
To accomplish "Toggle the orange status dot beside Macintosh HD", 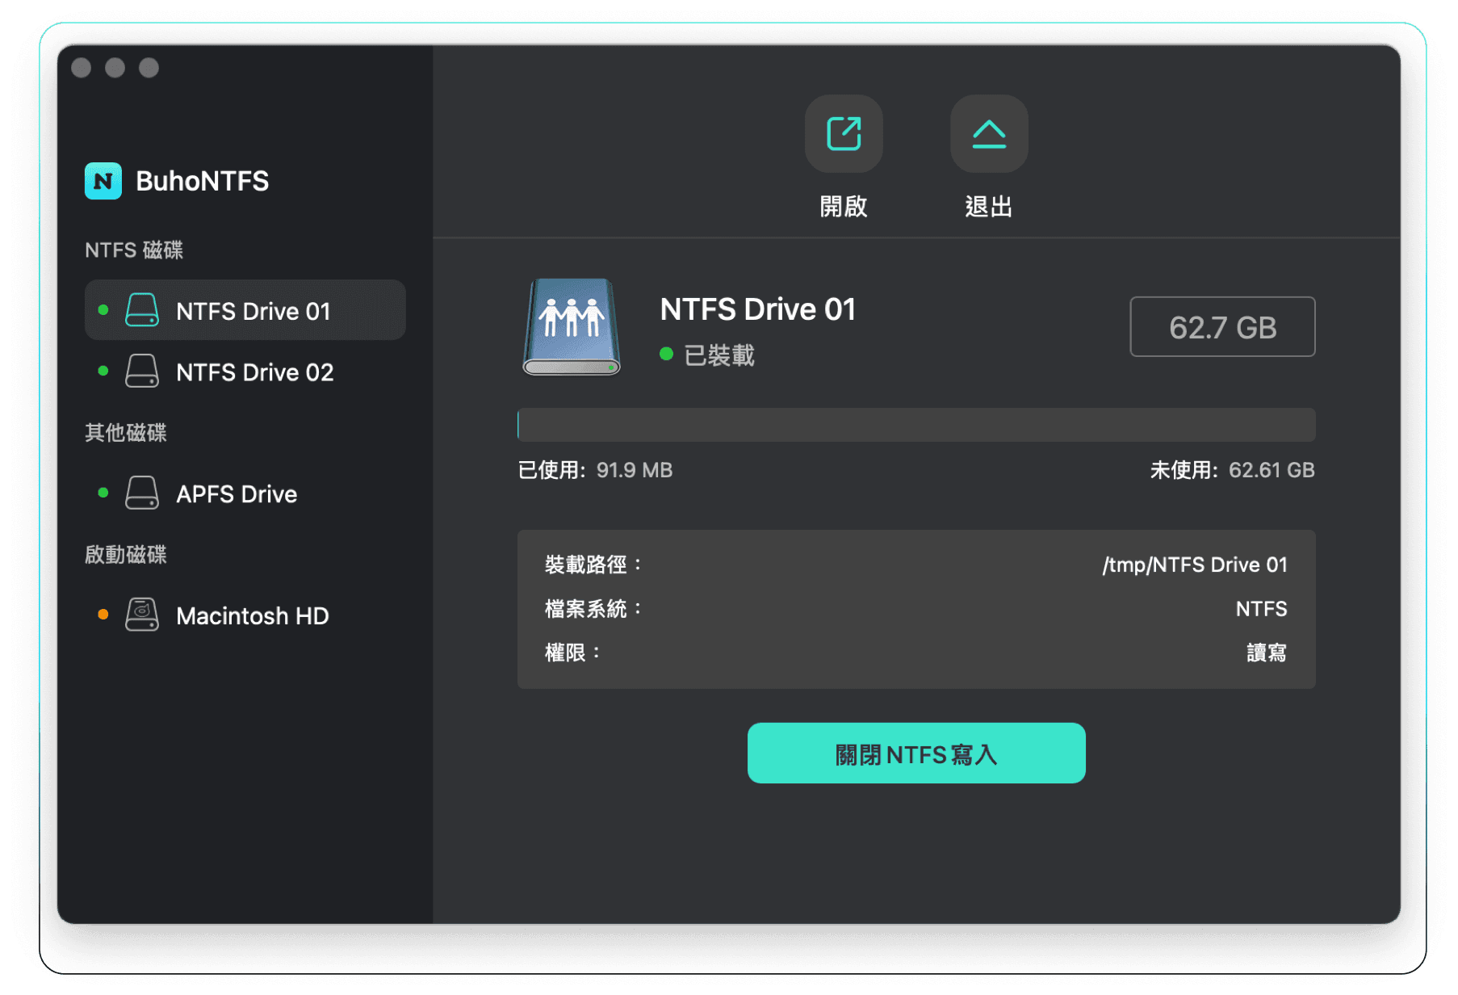I will [103, 614].
